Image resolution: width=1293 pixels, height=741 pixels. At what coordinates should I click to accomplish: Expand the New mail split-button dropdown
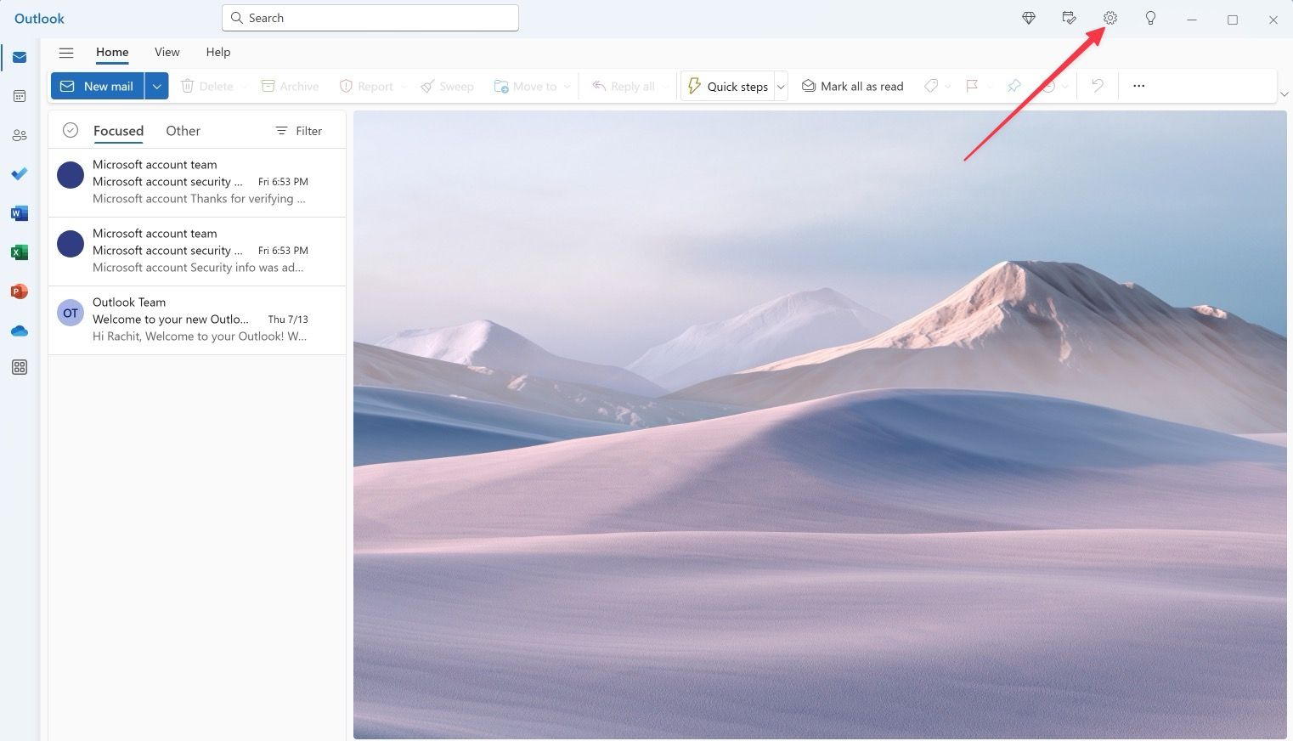pyautogui.click(x=156, y=85)
